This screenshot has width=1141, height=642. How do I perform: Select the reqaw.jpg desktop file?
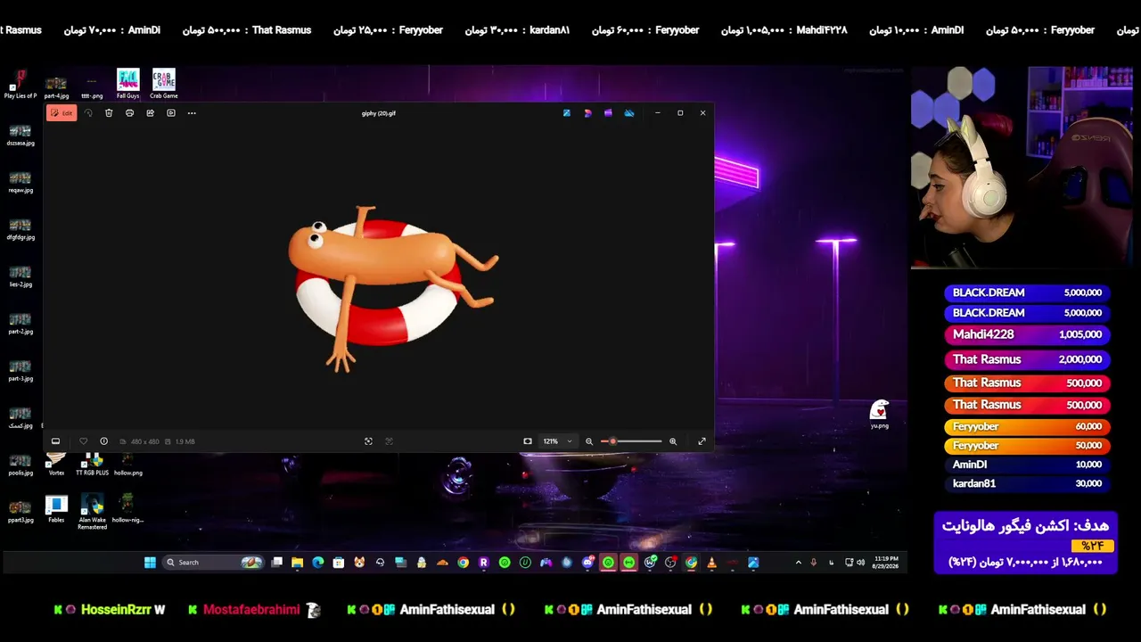tap(21, 183)
